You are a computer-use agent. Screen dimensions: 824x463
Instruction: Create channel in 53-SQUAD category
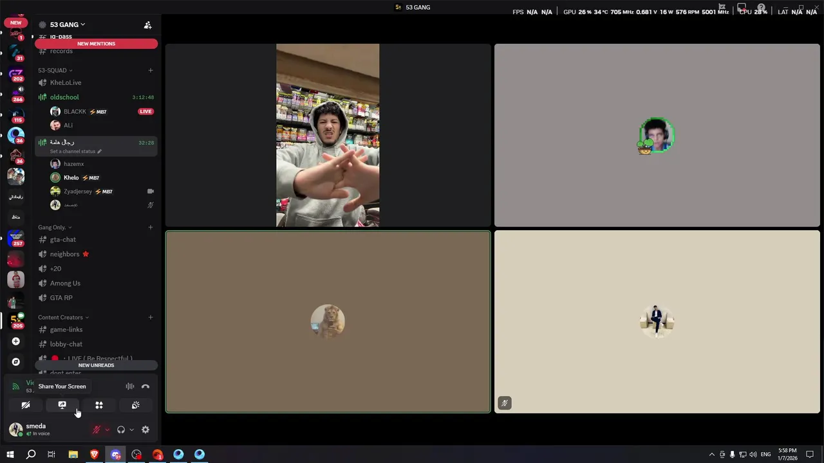pos(151,70)
